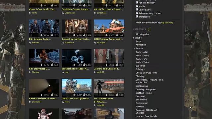Click Combat Helmet Illumination thumbnail
The image size is (212, 119).
click(x=44, y=88)
